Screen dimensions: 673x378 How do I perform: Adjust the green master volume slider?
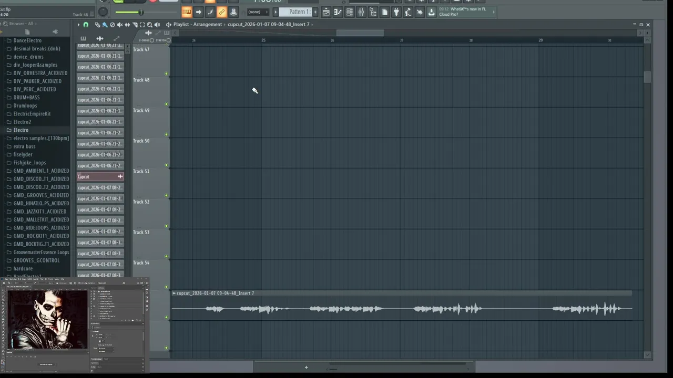(x=140, y=12)
